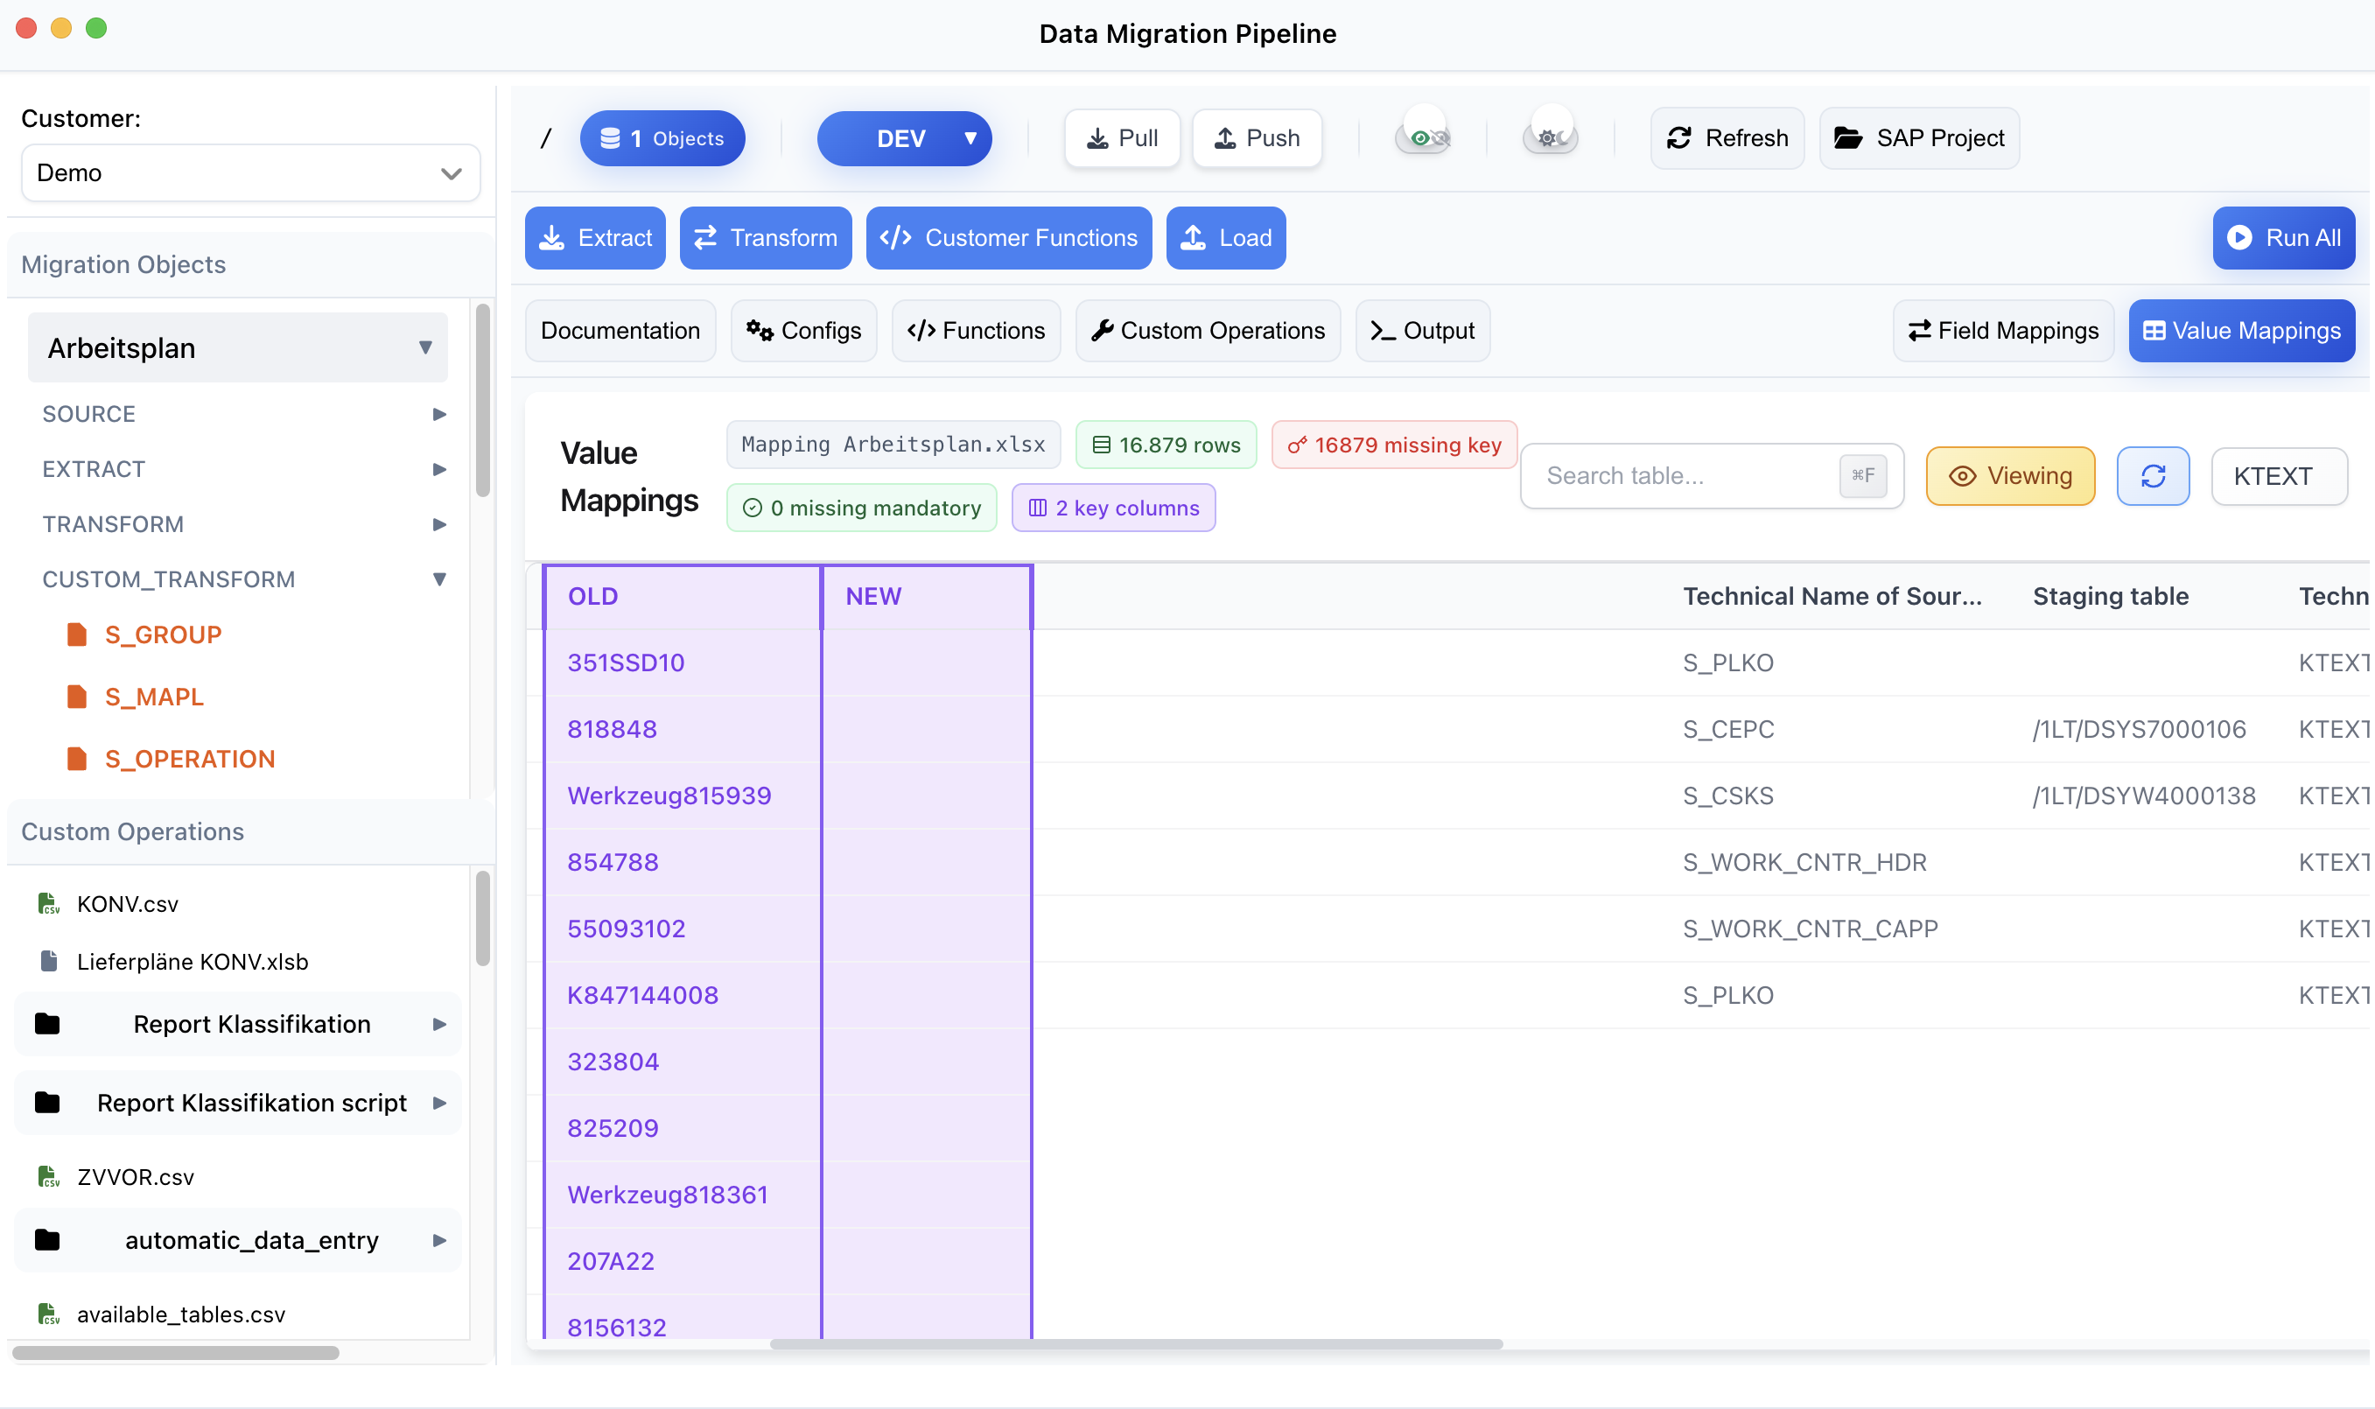Click the table horizontal scrollbar
Screen dimensions: 2375x1409
click(x=1135, y=1343)
